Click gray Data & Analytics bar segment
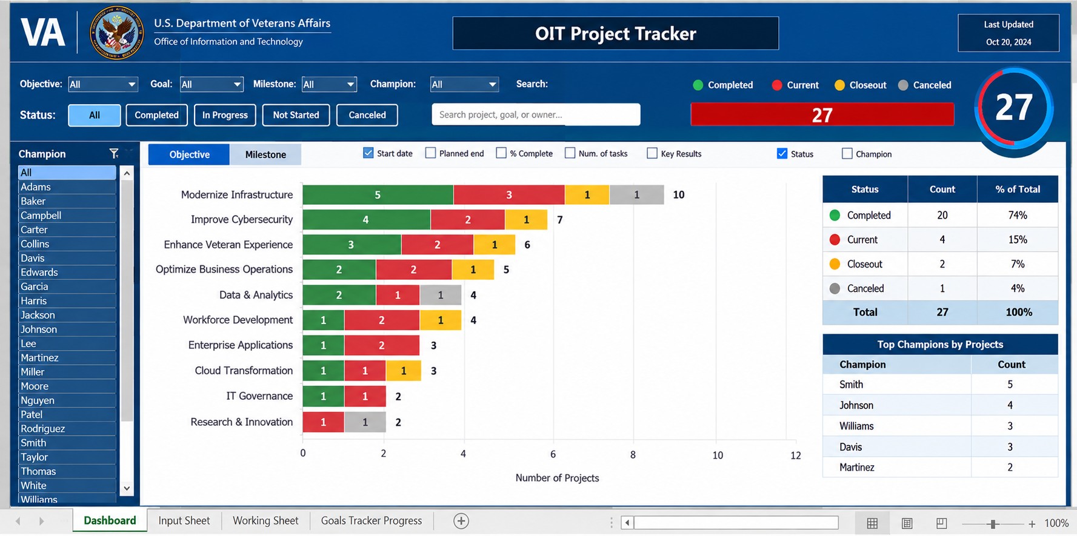 click(441, 295)
